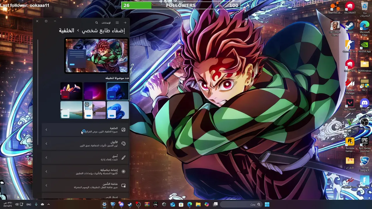Launch Fortnite desktop shortcut
The image size is (372, 209).
(364, 182)
